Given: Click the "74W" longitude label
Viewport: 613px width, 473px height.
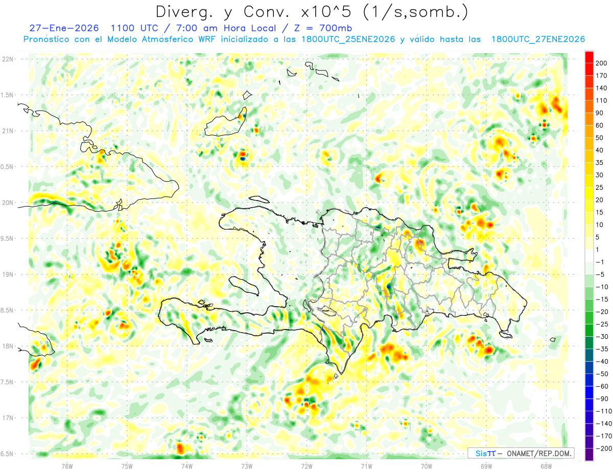Looking at the screenshot, I should pyautogui.click(x=187, y=465).
